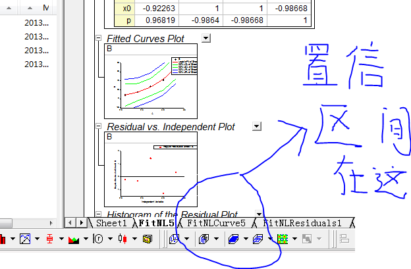The height and width of the screenshot is (269, 411).
Task: Click the left panel horizontal scrollbar thumb
Action: point(6,223)
